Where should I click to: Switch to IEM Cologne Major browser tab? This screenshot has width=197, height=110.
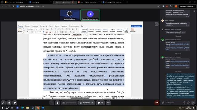(114, 2)
